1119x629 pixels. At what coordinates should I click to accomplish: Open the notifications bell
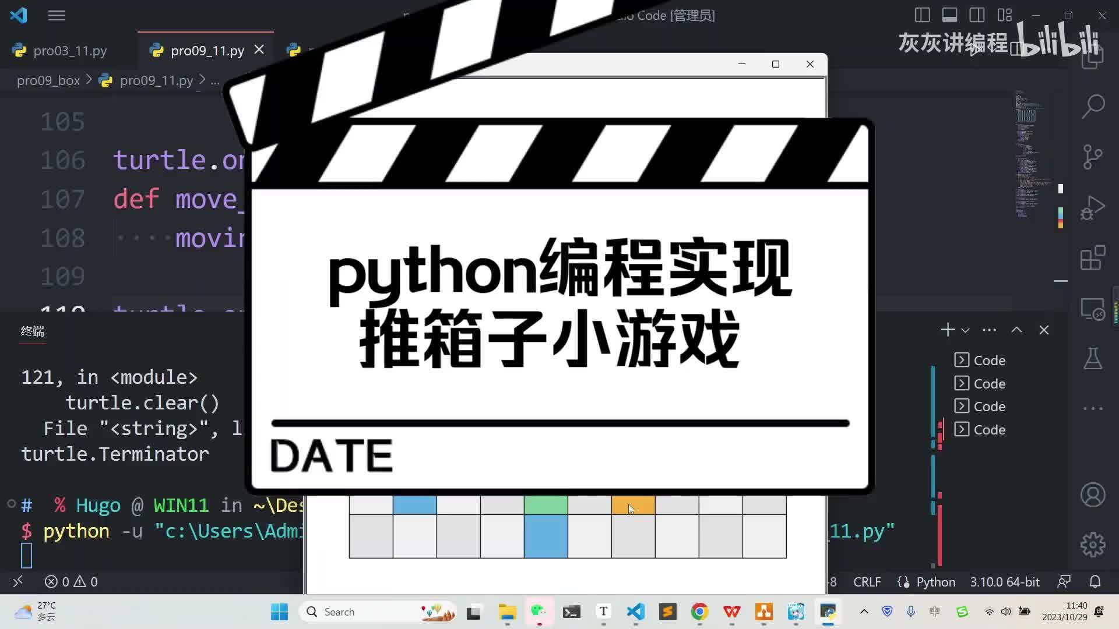[x=1095, y=581]
